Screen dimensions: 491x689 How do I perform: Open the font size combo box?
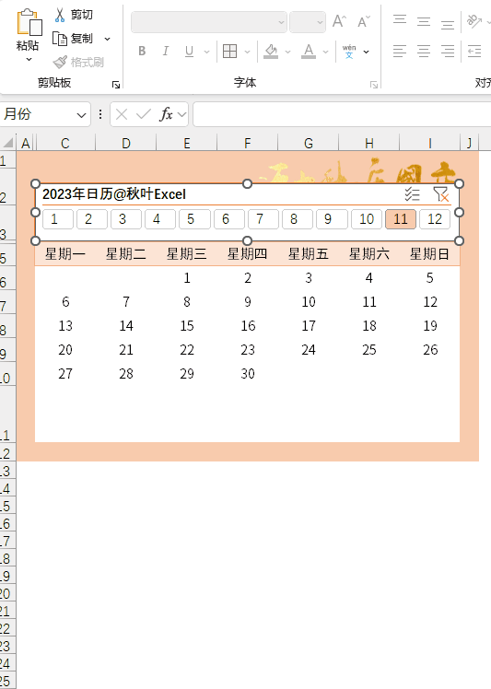coord(308,22)
